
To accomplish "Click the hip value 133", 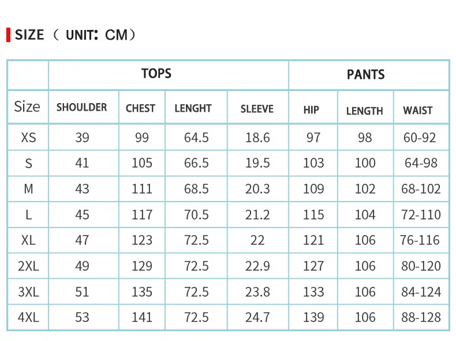I will pos(313,291).
